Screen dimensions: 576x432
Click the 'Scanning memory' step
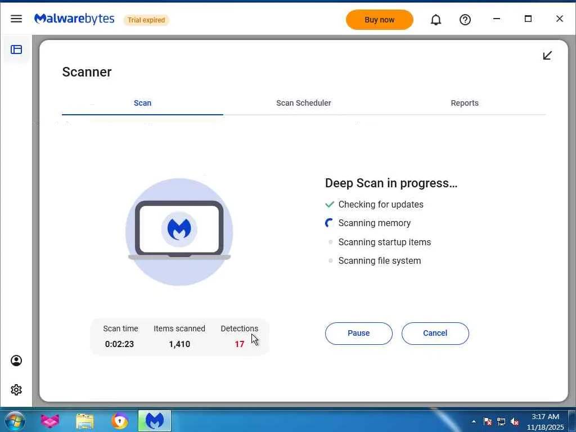coord(374,223)
